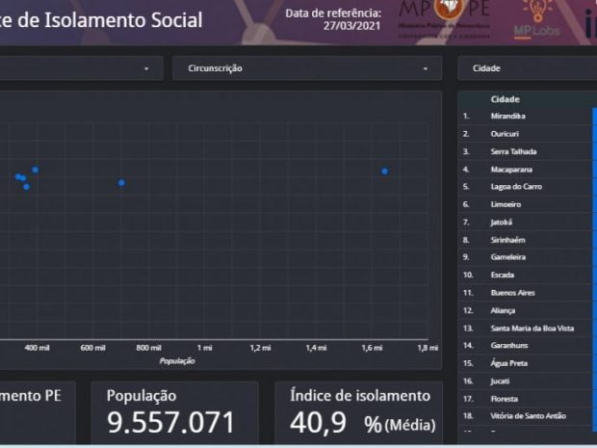This screenshot has height=448, width=597.
Task: Open the Circunscrição filter dropdown
Action: tap(306, 68)
